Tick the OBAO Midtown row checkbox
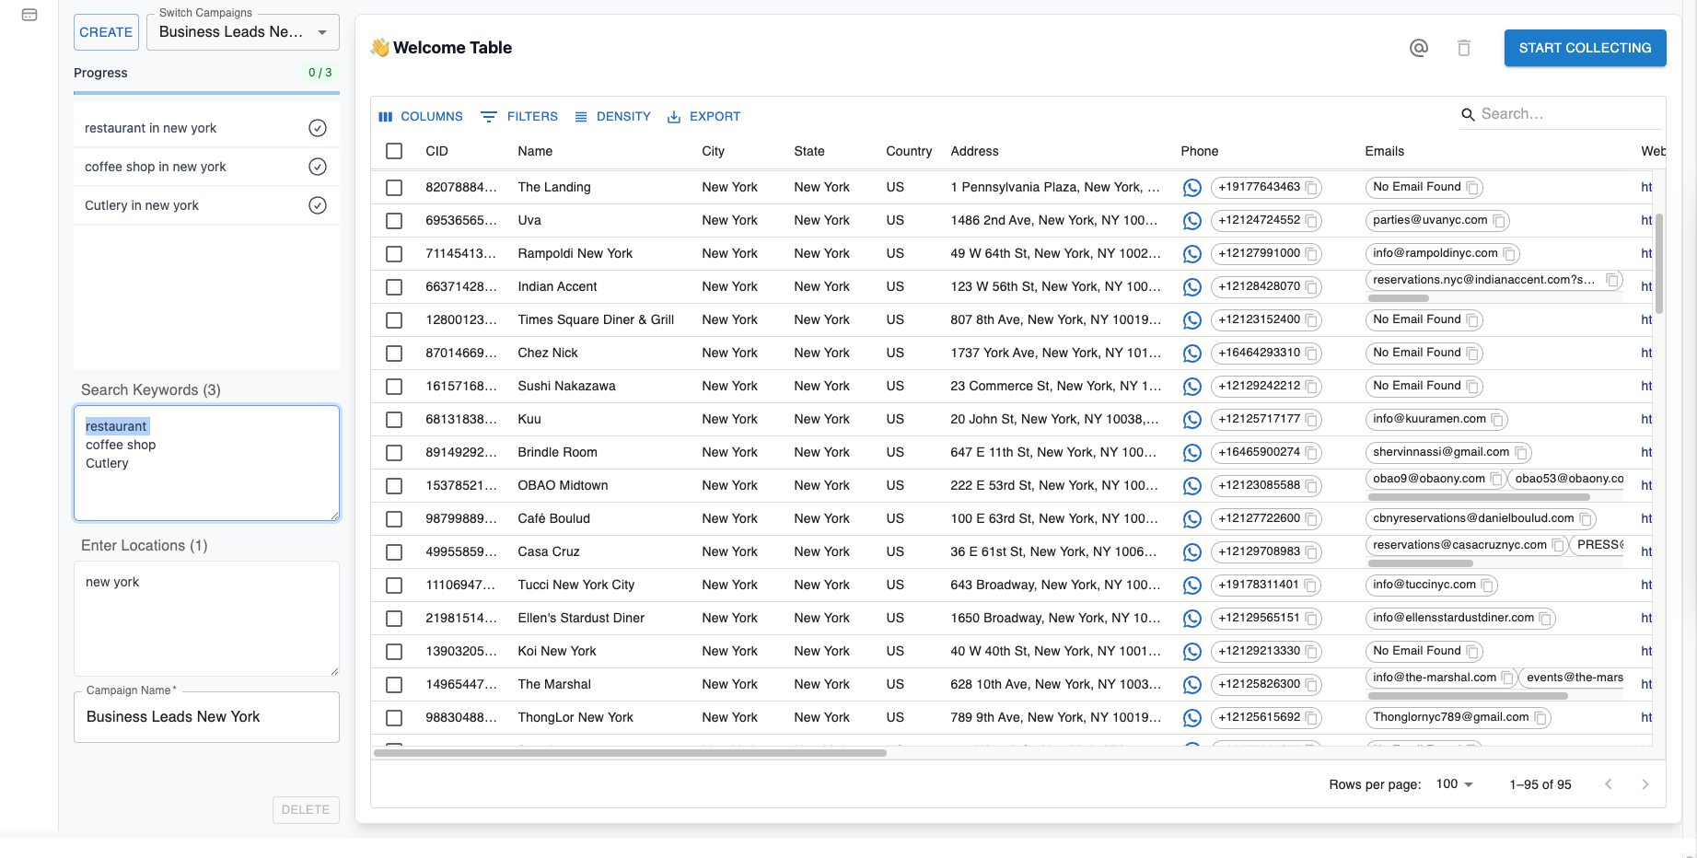 pos(394,486)
